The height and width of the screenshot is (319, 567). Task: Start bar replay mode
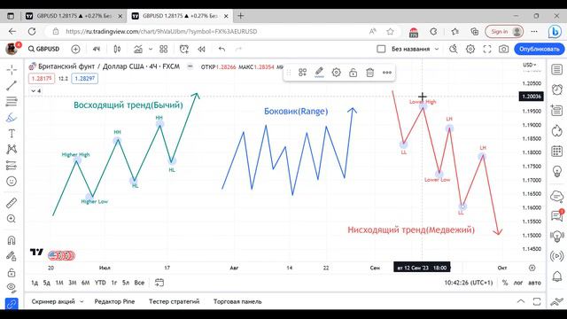pos(201,49)
